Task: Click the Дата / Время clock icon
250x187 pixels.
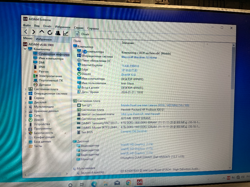Action: pos(79,91)
